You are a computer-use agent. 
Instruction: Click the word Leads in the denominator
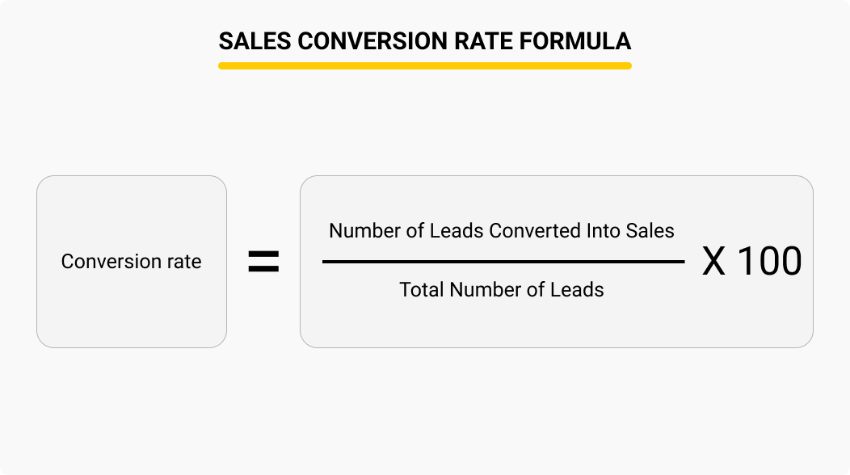577,289
